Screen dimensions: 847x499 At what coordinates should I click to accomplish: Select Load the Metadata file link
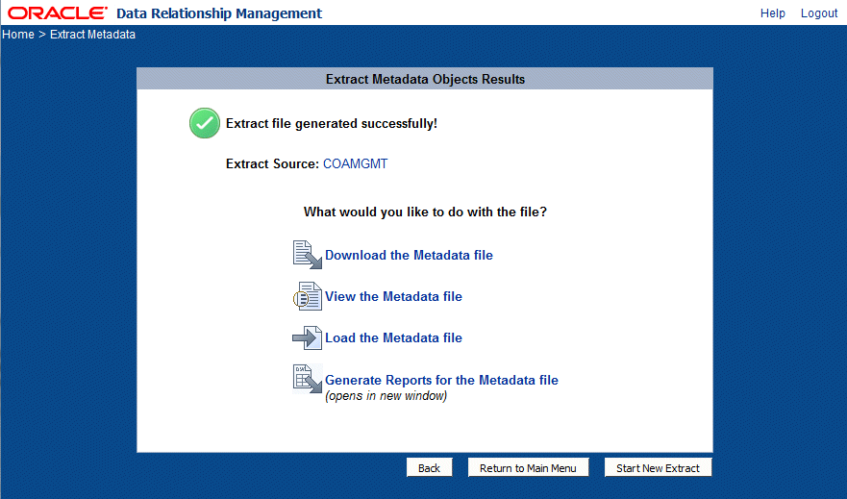pyautogui.click(x=393, y=337)
